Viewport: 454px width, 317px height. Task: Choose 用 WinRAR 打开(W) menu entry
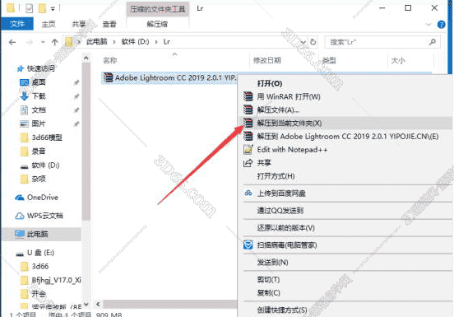pyautogui.click(x=345, y=96)
